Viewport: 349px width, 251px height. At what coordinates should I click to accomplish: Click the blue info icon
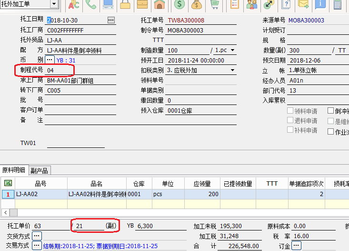tap(320, 5)
